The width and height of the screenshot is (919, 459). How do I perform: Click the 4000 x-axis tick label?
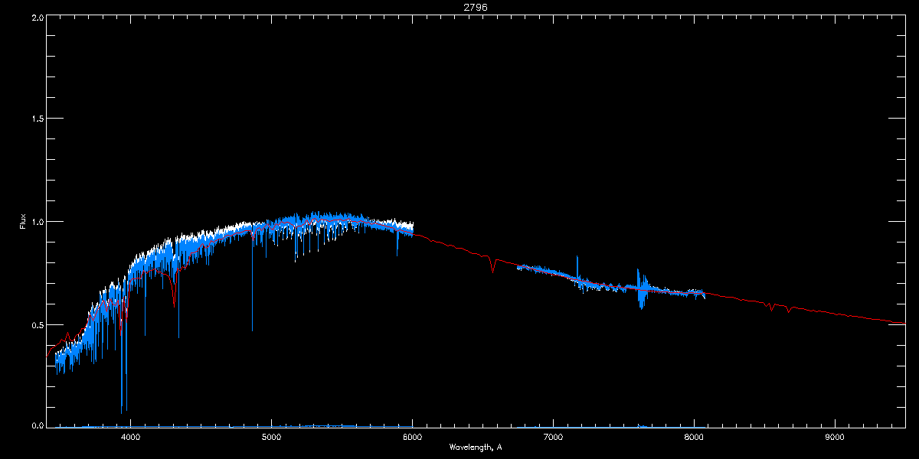tap(130, 437)
